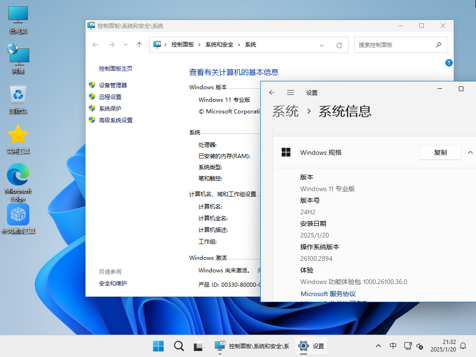
Task: Click the computer icon in address bar
Action: (157, 45)
